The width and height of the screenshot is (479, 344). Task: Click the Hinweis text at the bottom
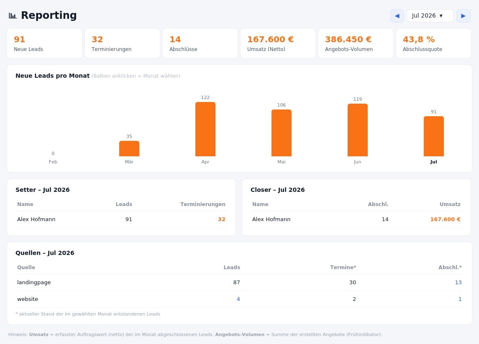pyautogui.click(x=195, y=334)
